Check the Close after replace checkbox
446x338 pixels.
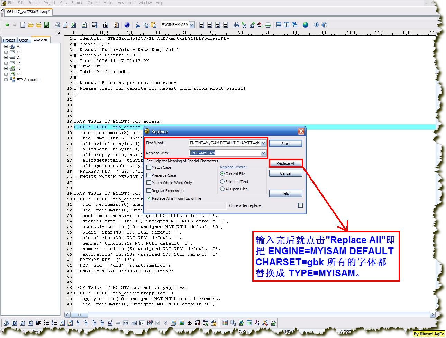[x=300, y=205]
